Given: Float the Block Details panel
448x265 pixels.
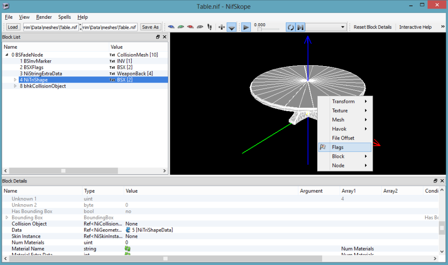Looking at the screenshot, I should click(435, 181).
